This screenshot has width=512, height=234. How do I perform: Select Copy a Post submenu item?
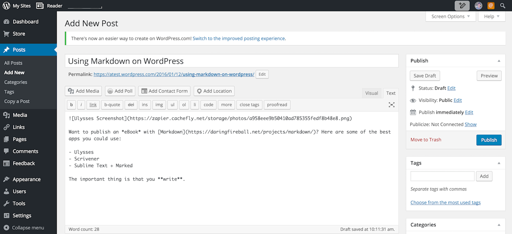pyautogui.click(x=17, y=101)
